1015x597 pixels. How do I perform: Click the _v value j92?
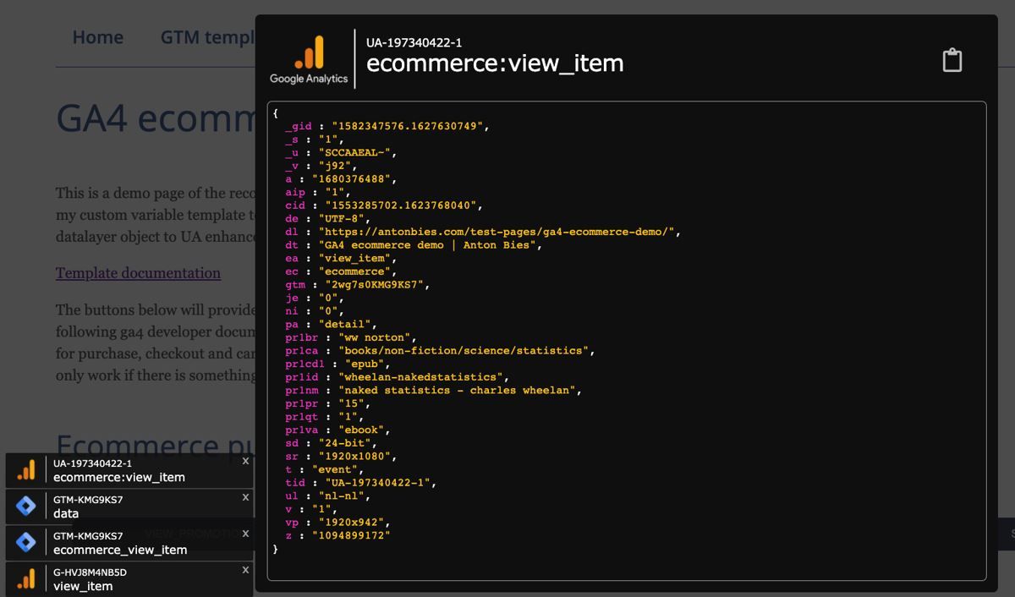(335, 166)
